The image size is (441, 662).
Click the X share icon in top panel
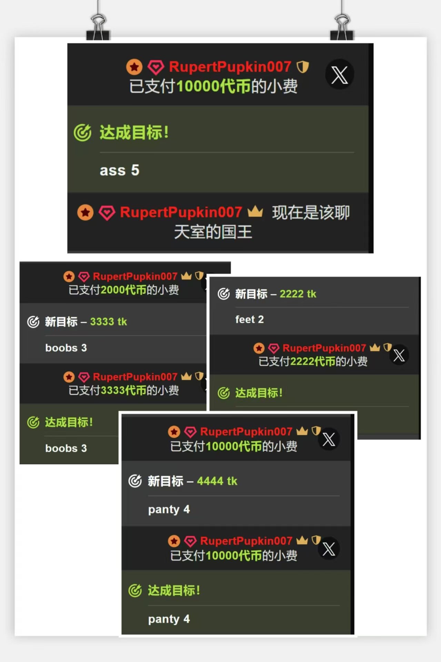pyautogui.click(x=340, y=74)
